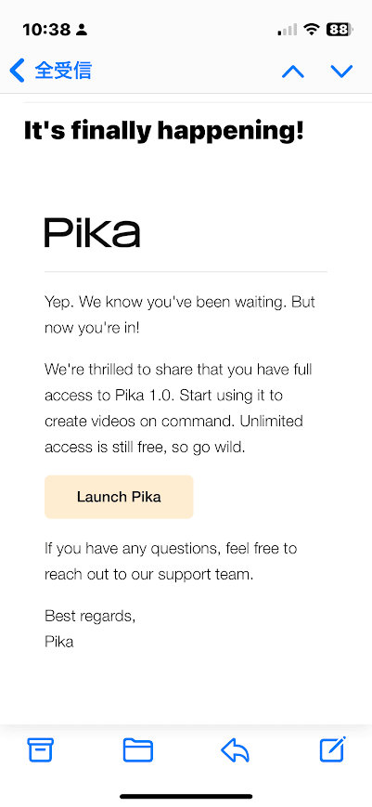
Task: Archive this email using the box icon
Action: pos(40,749)
